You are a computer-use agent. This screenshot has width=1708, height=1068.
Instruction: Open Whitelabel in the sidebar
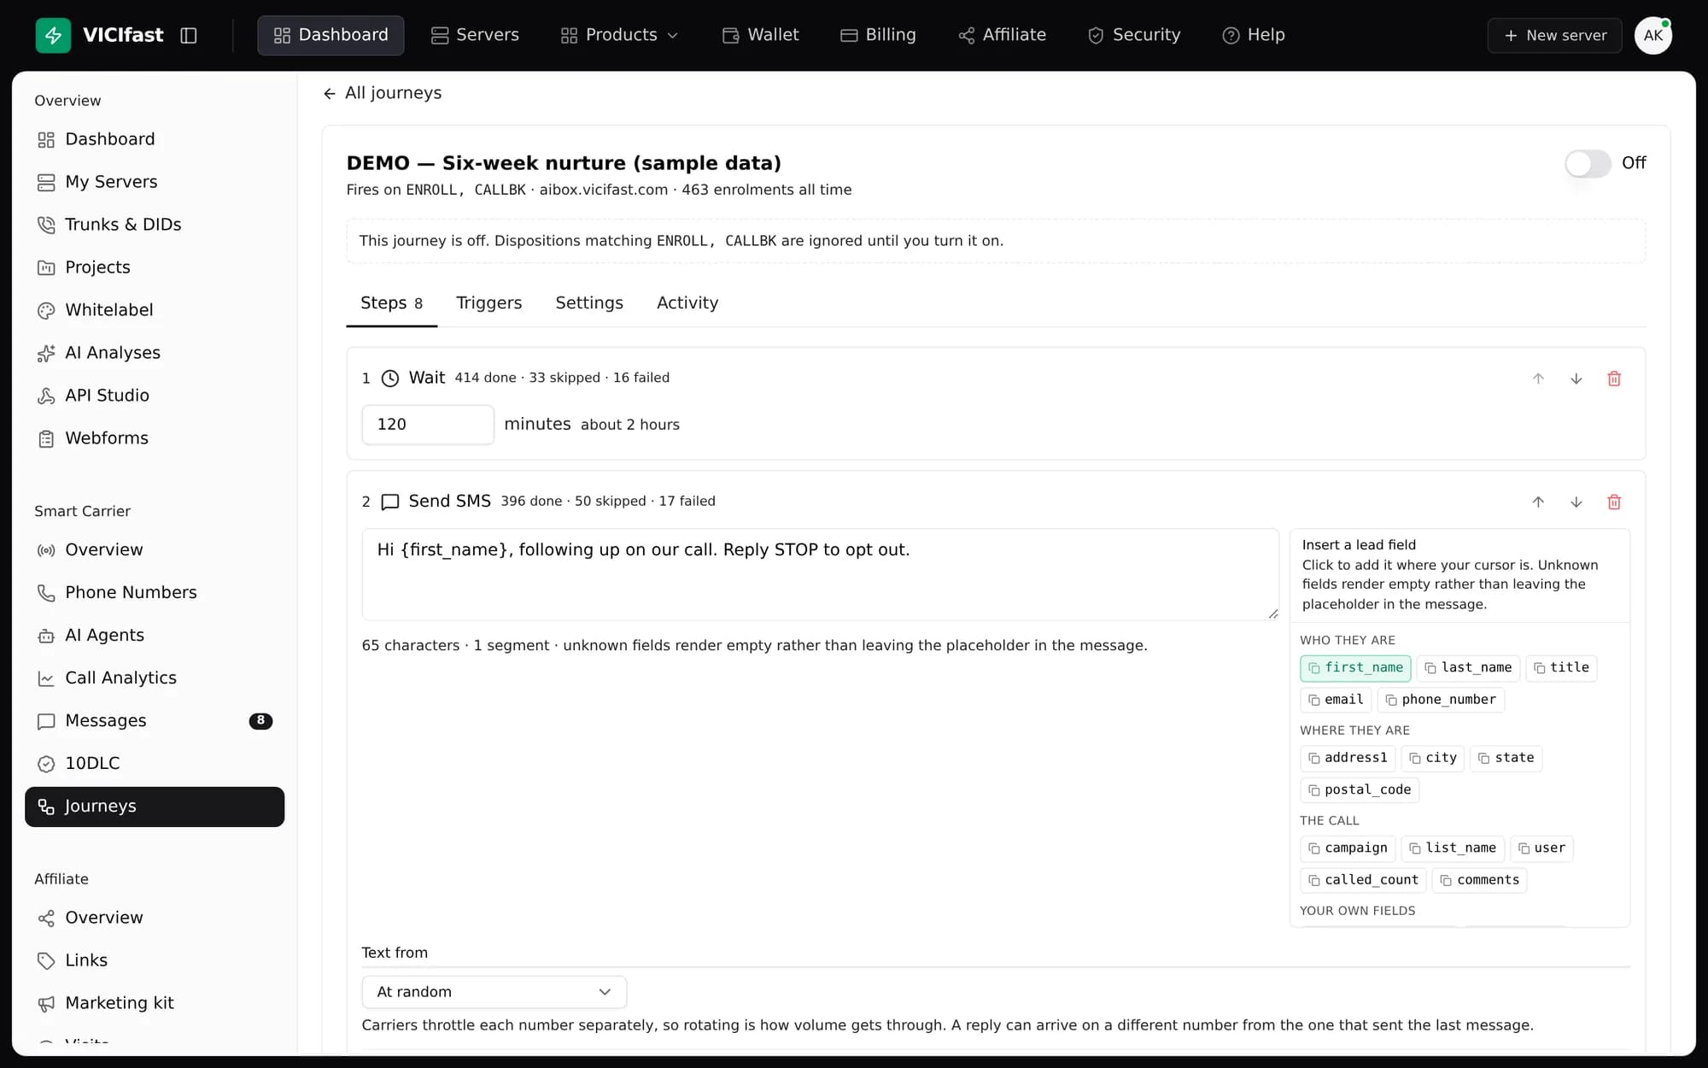[x=155, y=310]
